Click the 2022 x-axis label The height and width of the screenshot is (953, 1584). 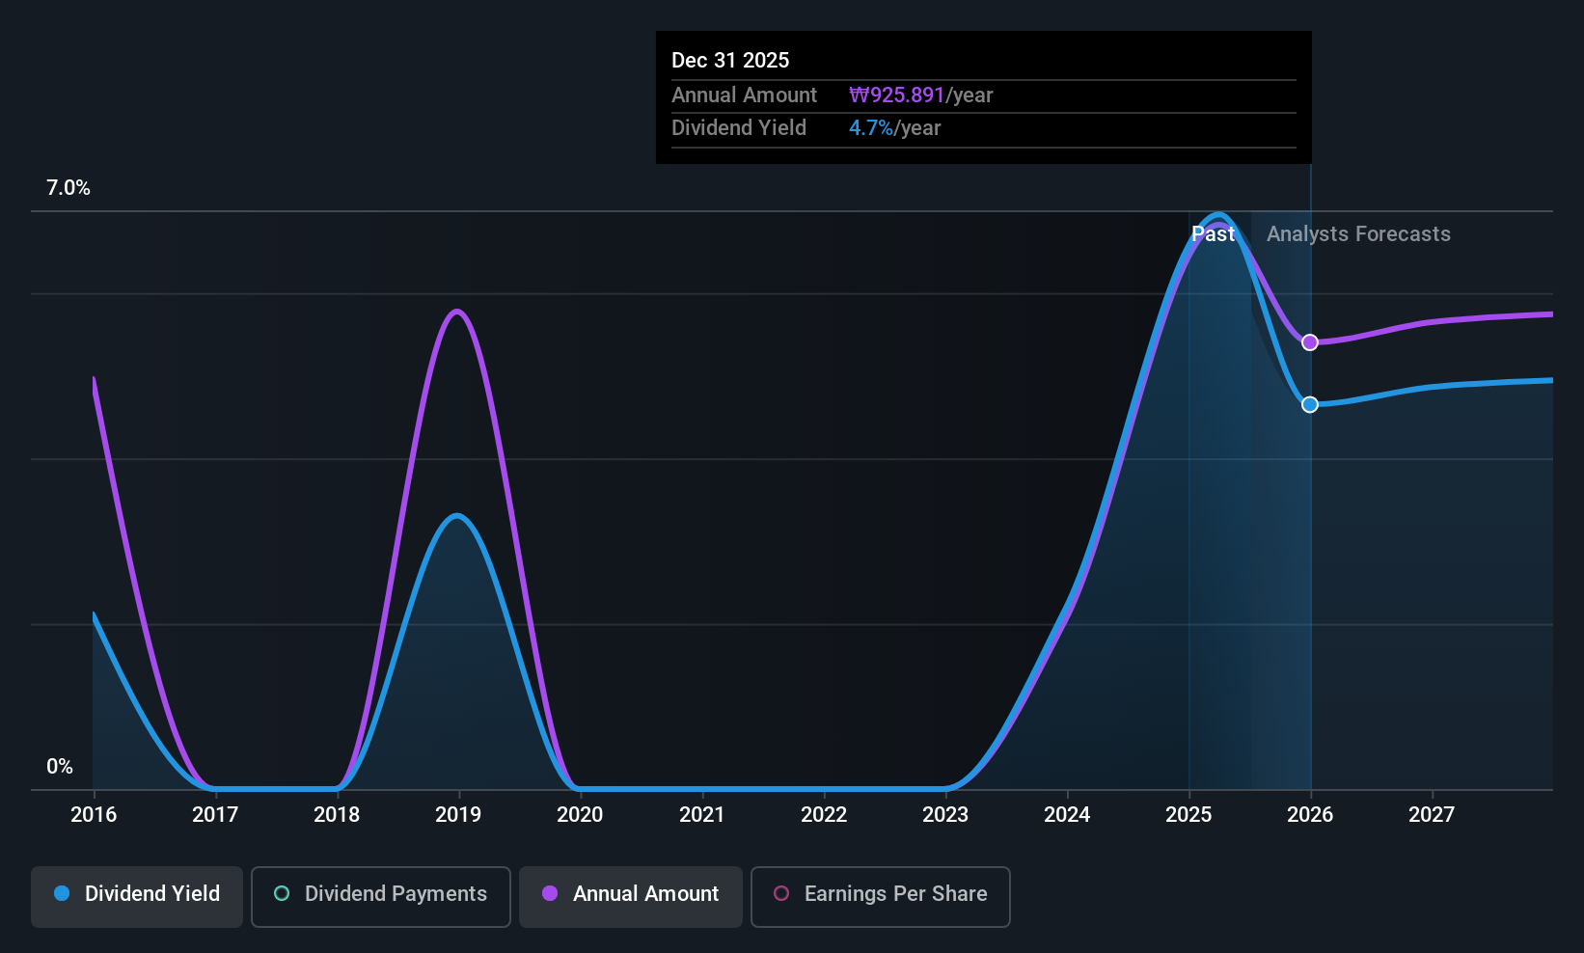pyautogui.click(x=824, y=814)
